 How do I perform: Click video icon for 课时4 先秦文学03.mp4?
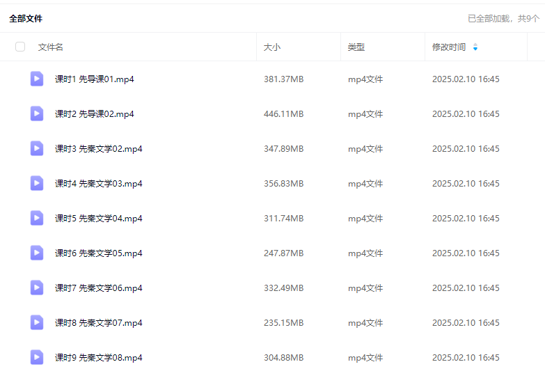37,183
